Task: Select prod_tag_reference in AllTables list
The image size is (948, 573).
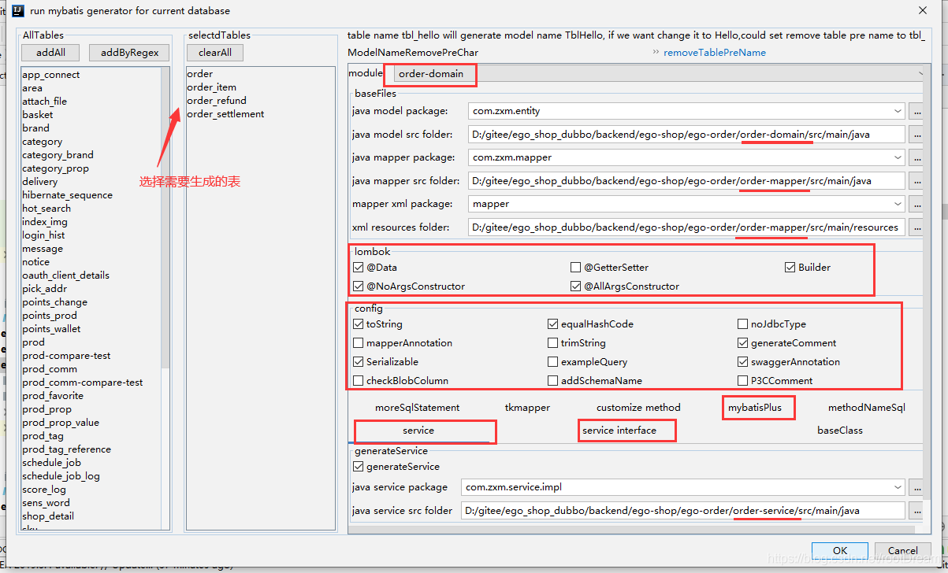Action: point(66,449)
